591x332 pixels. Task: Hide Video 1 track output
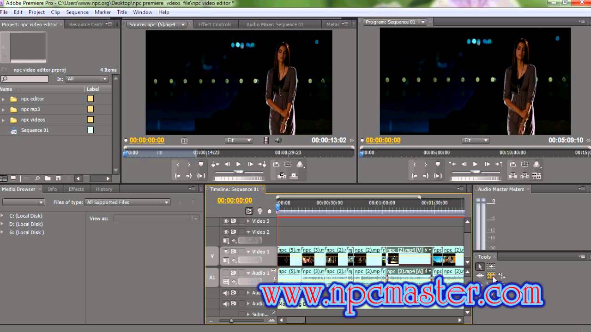point(226,252)
